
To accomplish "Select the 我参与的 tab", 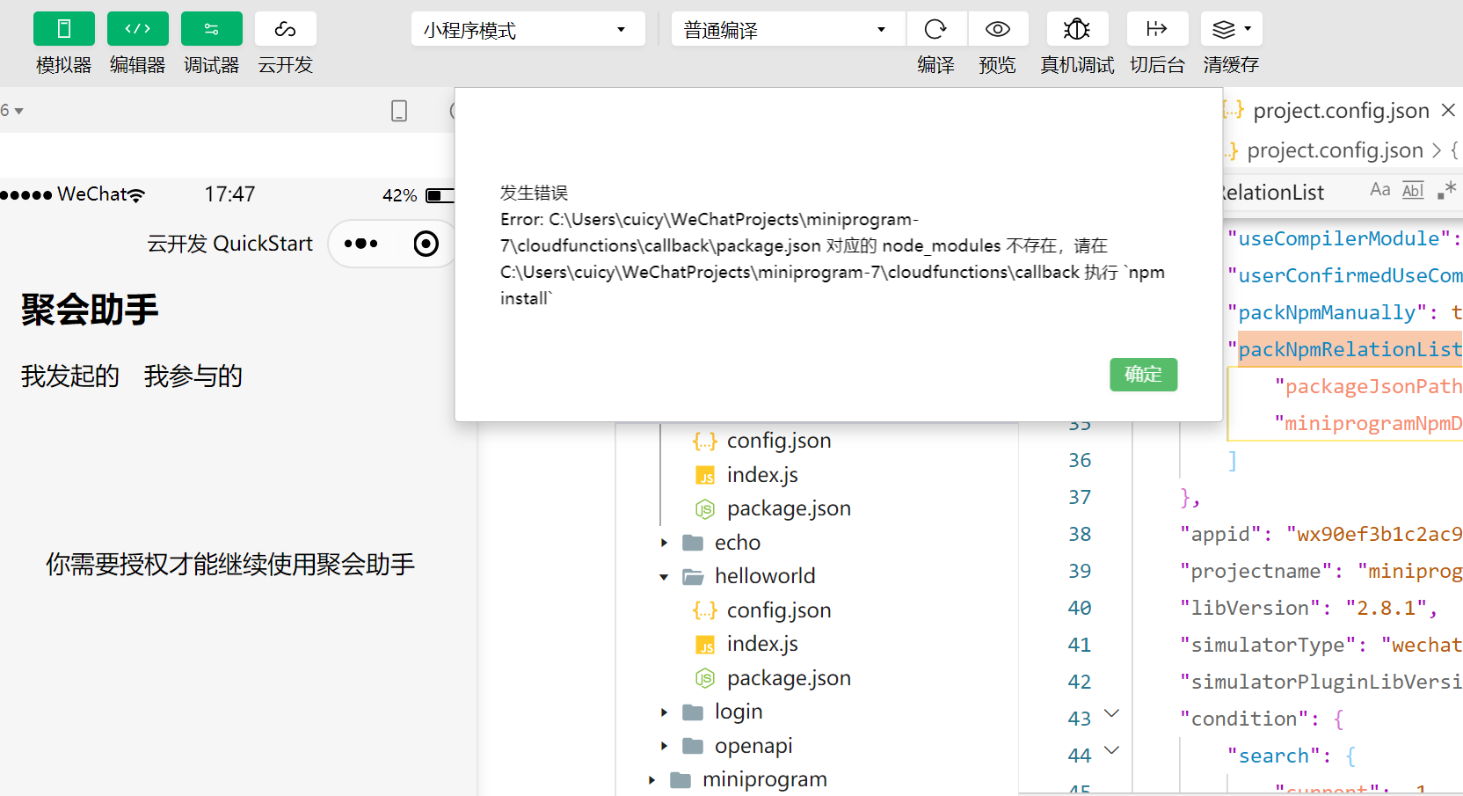I will (x=193, y=376).
